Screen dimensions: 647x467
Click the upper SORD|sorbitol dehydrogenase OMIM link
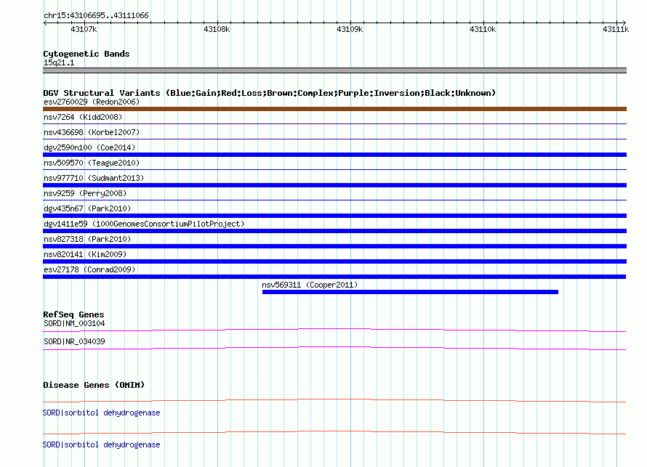[x=102, y=413]
